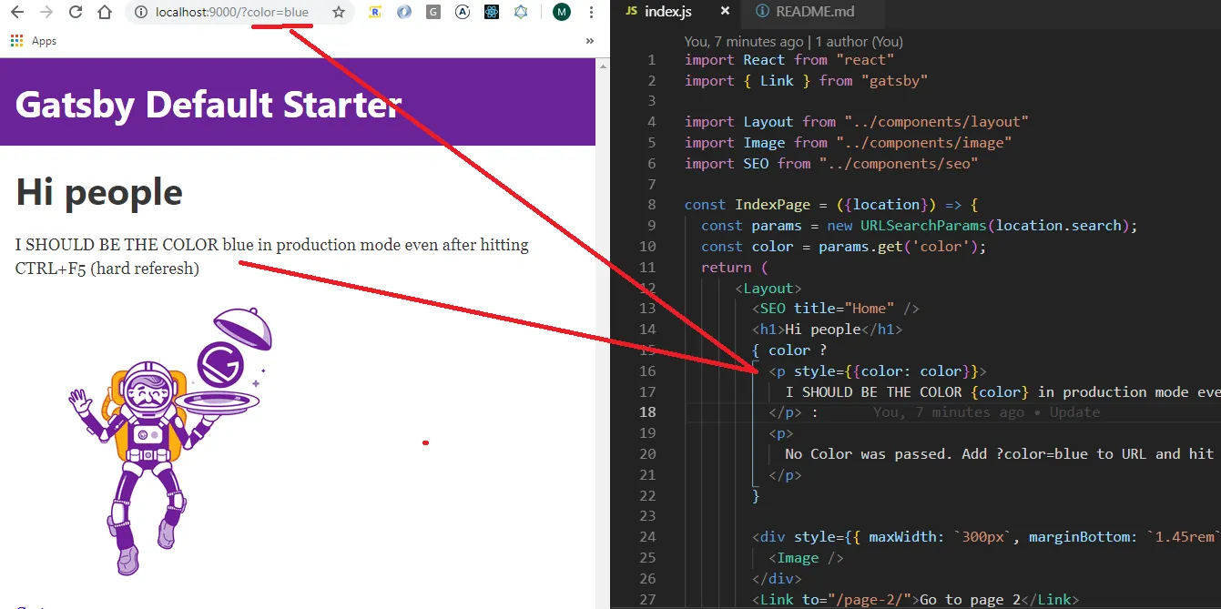The height and width of the screenshot is (609, 1221).
Task: Click 'URLSearchParams' in the code
Action: coord(923,226)
